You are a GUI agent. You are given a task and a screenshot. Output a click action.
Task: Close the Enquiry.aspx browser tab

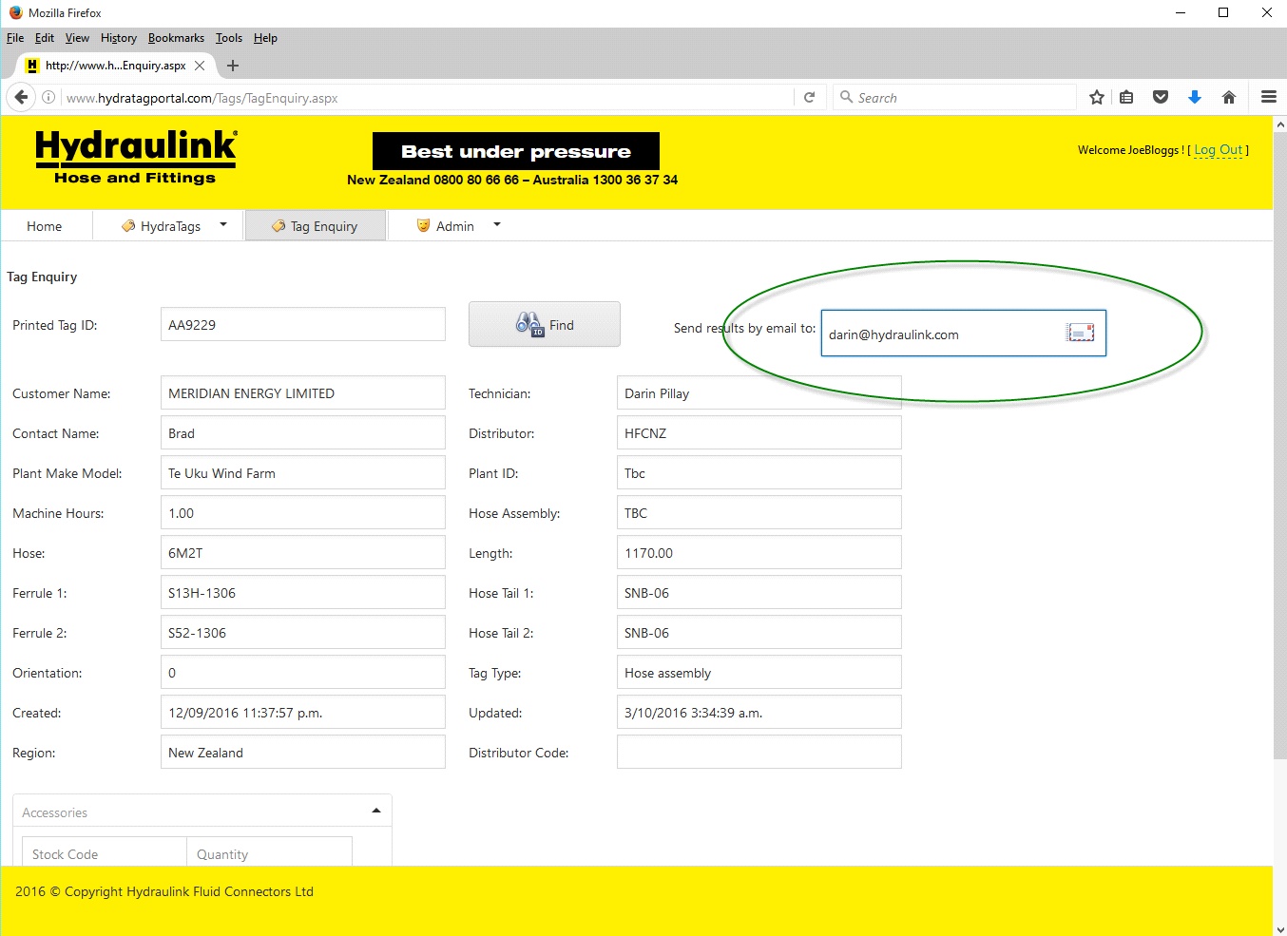[200, 66]
